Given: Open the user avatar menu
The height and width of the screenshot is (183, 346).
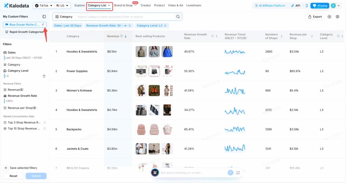Looking at the screenshot, I should tap(335, 5).
